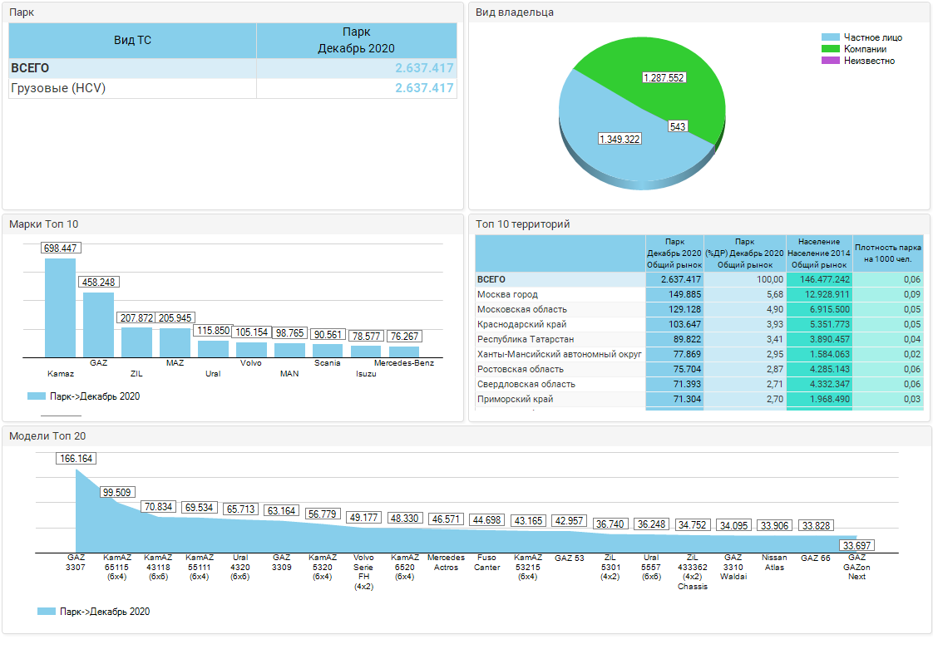Click the Частное лицо legend color swatch
Viewport: 933px width, 659px height.
coord(831,37)
